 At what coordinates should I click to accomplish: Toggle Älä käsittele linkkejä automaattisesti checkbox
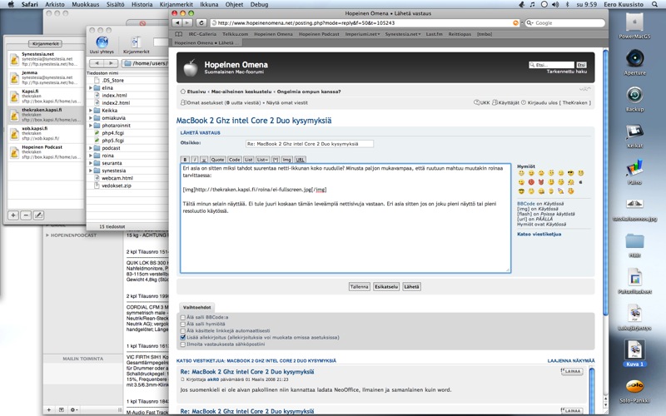coord(183,330)
